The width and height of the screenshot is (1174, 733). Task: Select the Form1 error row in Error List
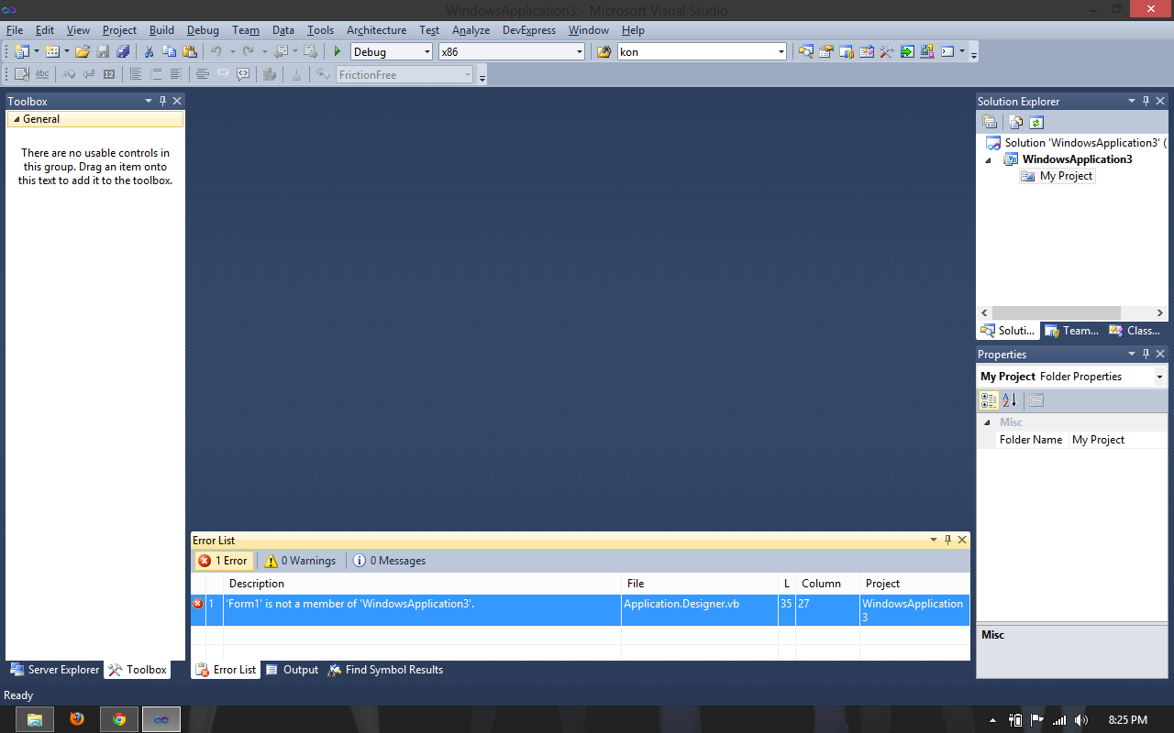point(580,610)
